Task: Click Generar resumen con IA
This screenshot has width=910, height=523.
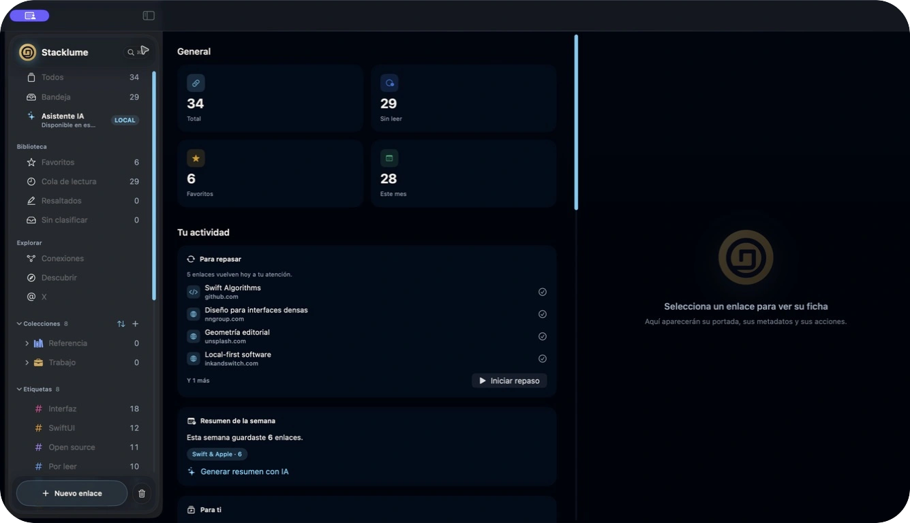Action: 238,471
